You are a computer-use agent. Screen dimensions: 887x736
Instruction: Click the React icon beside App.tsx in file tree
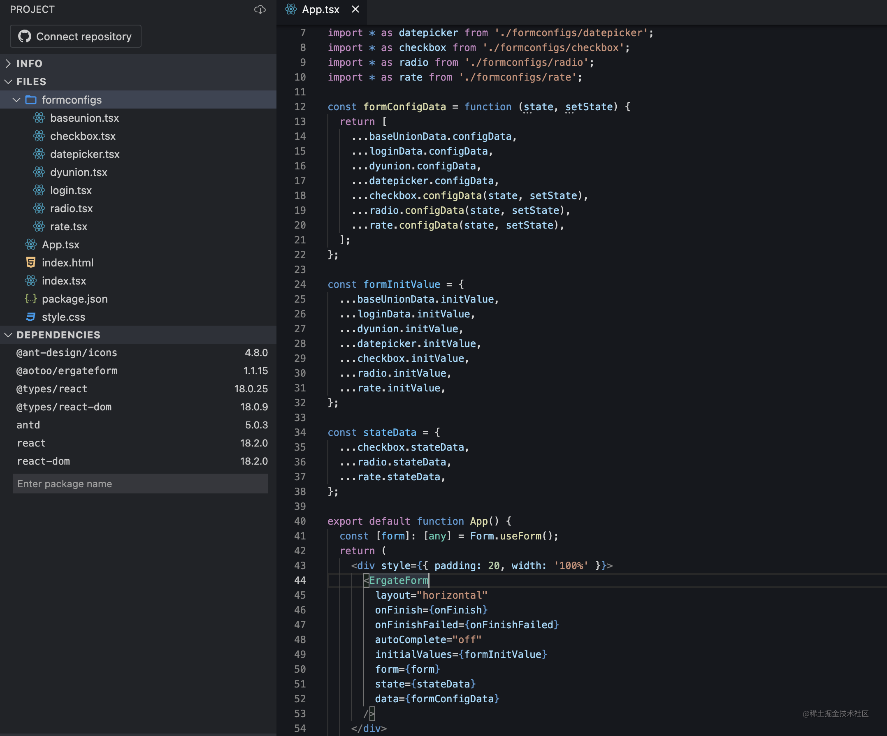(31, 244)
